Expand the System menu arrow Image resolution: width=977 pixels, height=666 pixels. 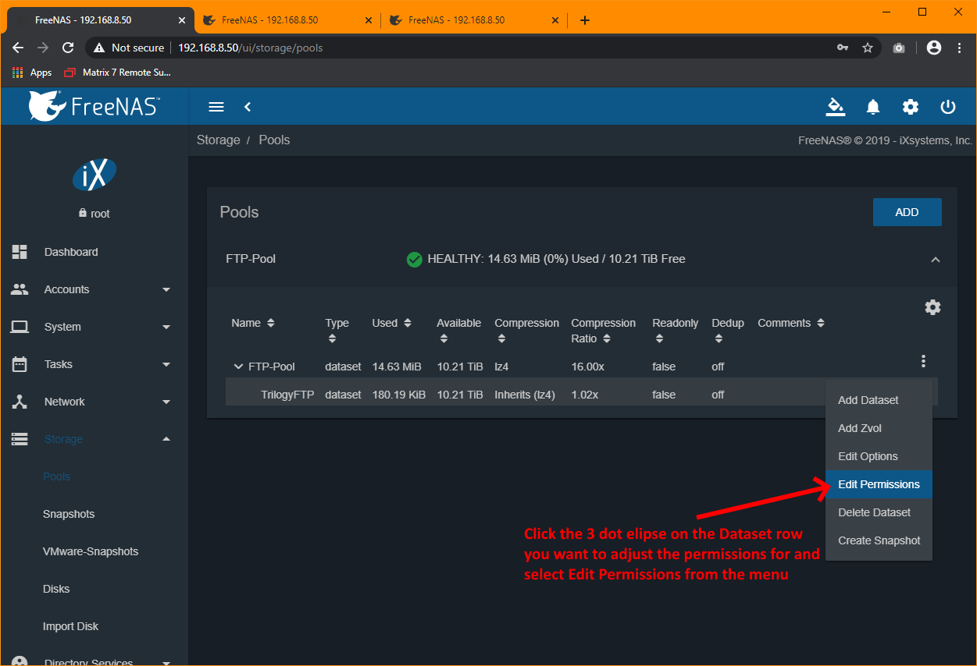tap(166, 327)
